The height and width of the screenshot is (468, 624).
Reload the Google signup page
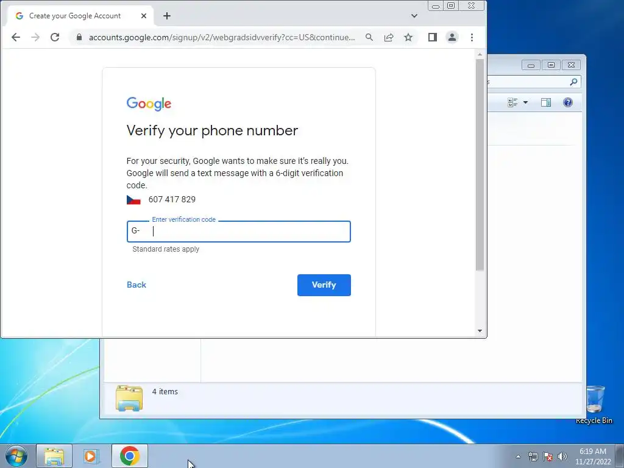pos(55,37)
